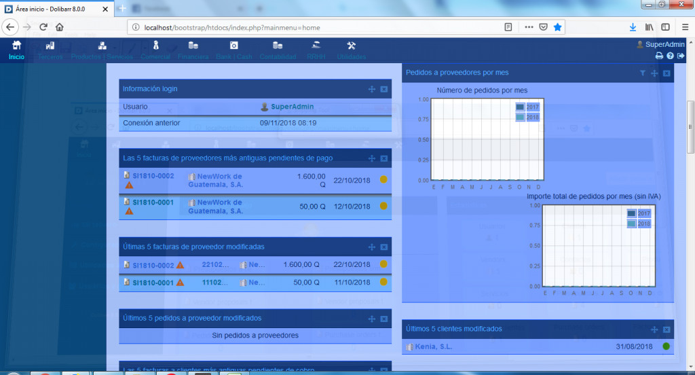Click Firefox back button
The width and height of the screenshot is (695, 375).
pos(10,27)
